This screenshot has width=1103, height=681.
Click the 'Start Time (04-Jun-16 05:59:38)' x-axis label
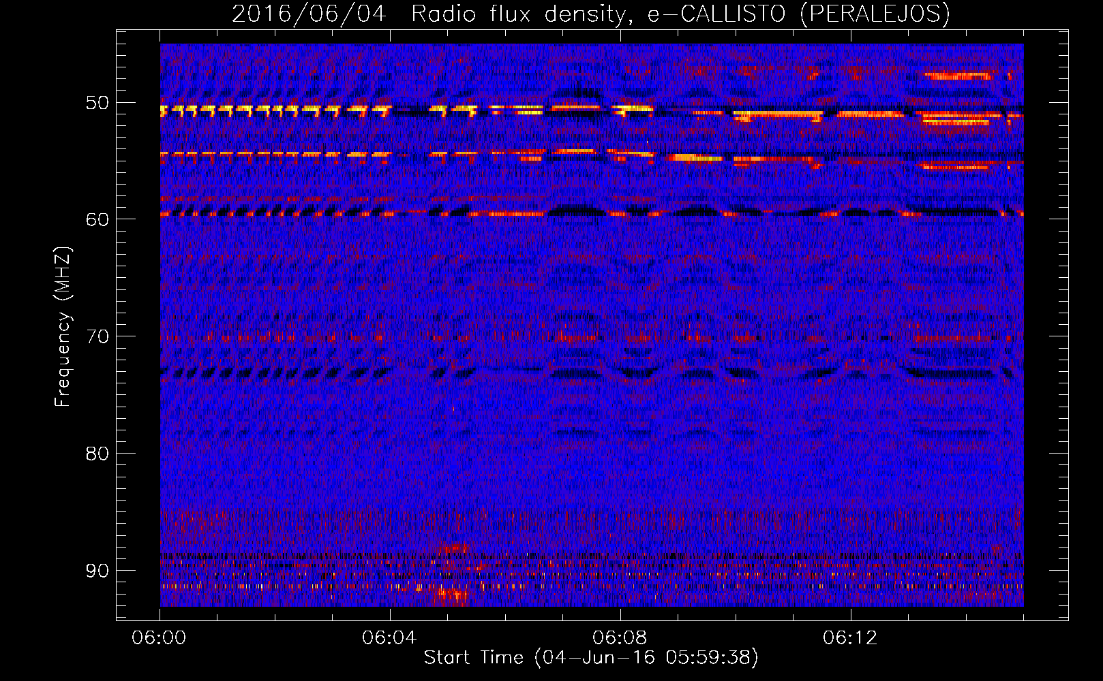click(x=591, y=657)
